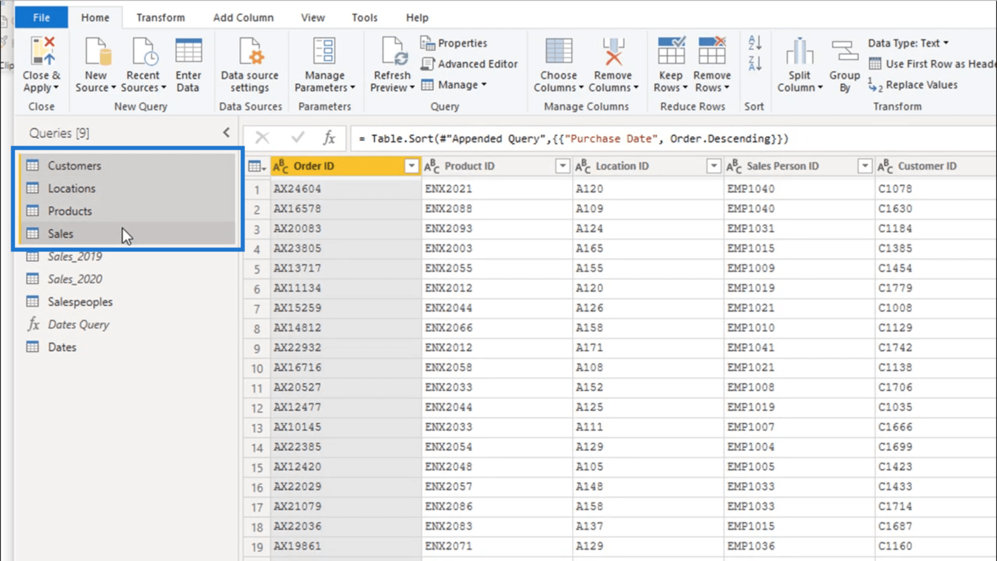Change Order ID column data type icon
The width and height of the screenshot is (997, 561).
point(281,166)
